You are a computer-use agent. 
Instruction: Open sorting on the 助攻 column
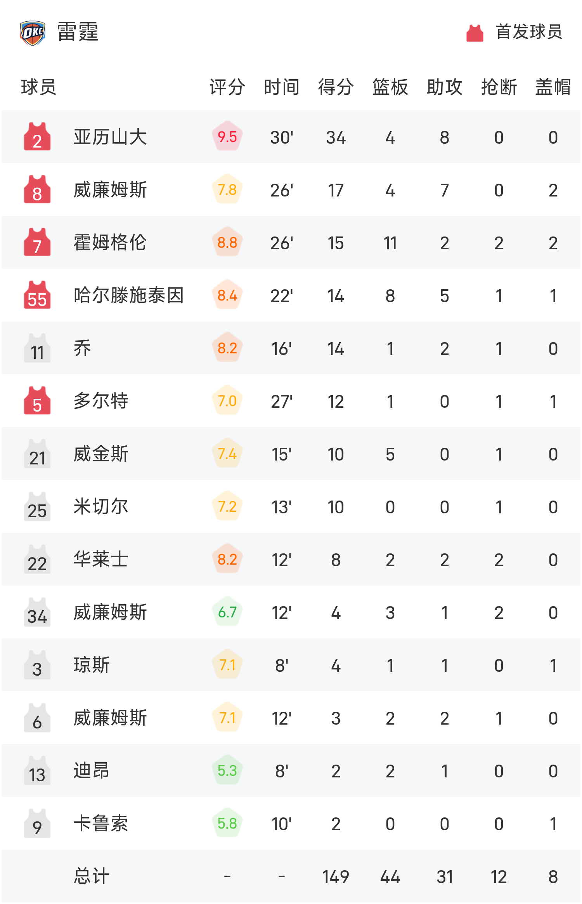pos(444,87)
